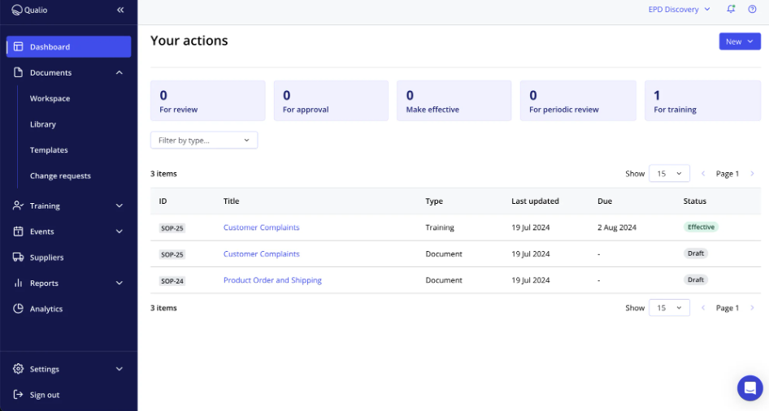This screenshot has width=769, height=411.
Task: Expand the Training menu section
Action: tap(119, 206)
